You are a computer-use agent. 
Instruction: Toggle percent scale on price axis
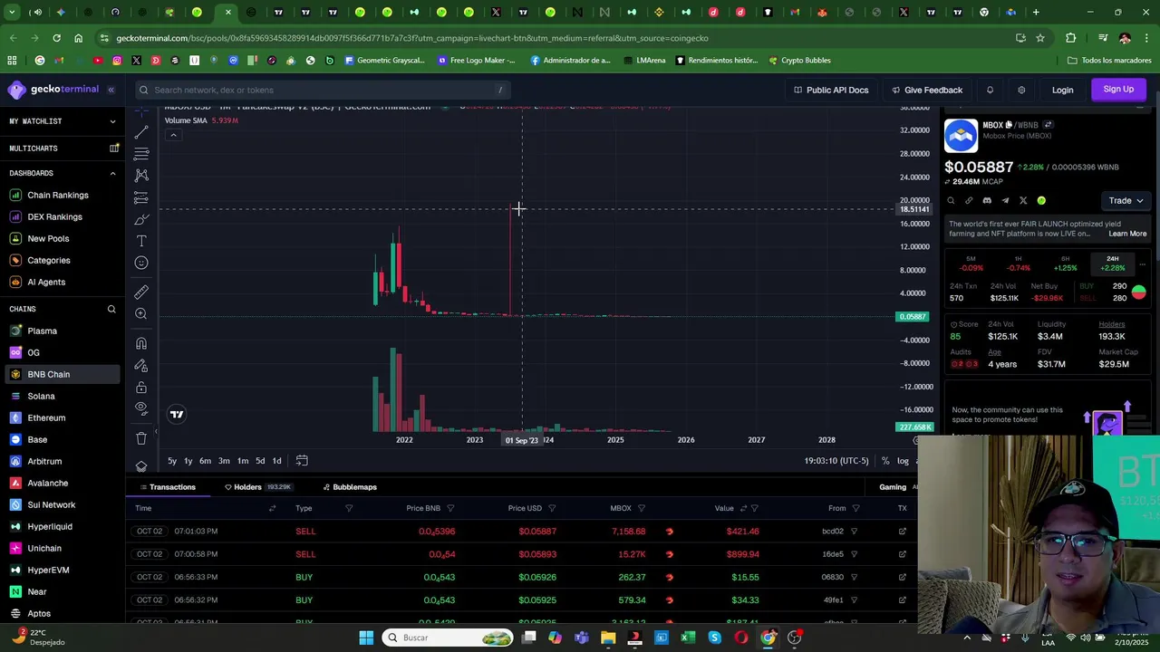point(885,461)
